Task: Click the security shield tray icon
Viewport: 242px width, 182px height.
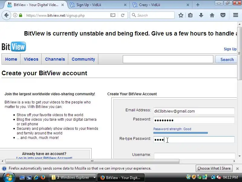Action: pos(194,177)
